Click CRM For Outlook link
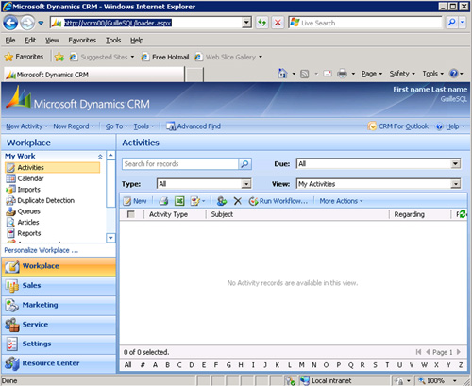472x386 pixels. [x=398, y=126]
